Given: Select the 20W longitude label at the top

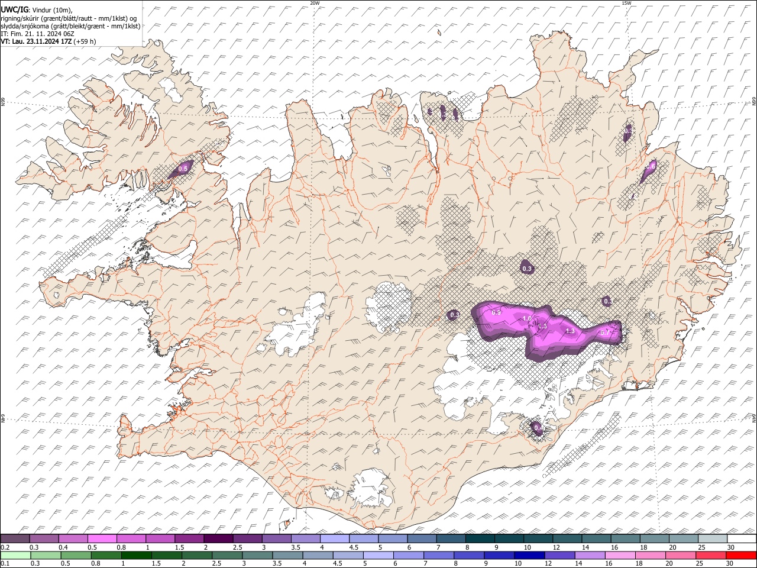Looking at the screenshot, I should coord(315,3).
